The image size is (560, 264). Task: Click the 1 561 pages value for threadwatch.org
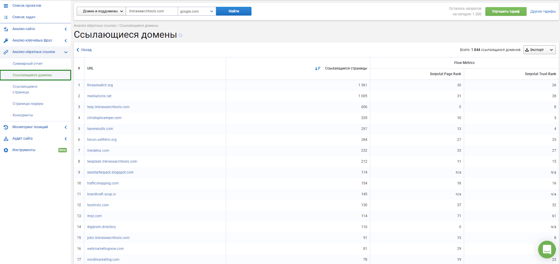363,85
